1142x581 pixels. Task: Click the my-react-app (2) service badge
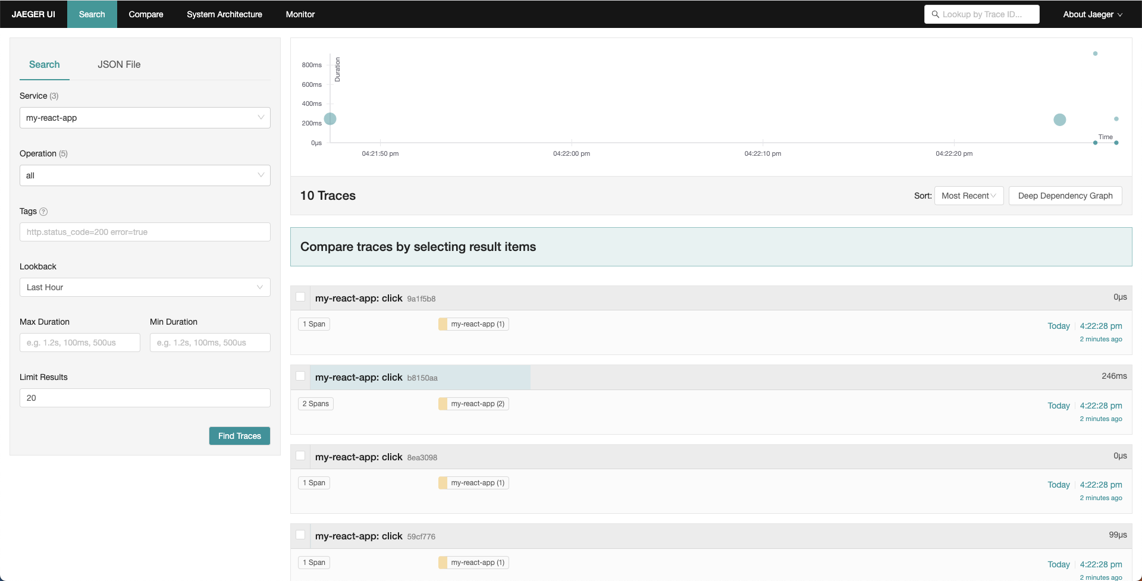[x=473, y=403]
